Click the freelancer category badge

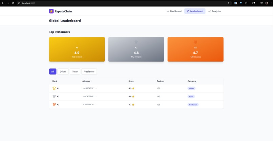click(x=193, y=105)
